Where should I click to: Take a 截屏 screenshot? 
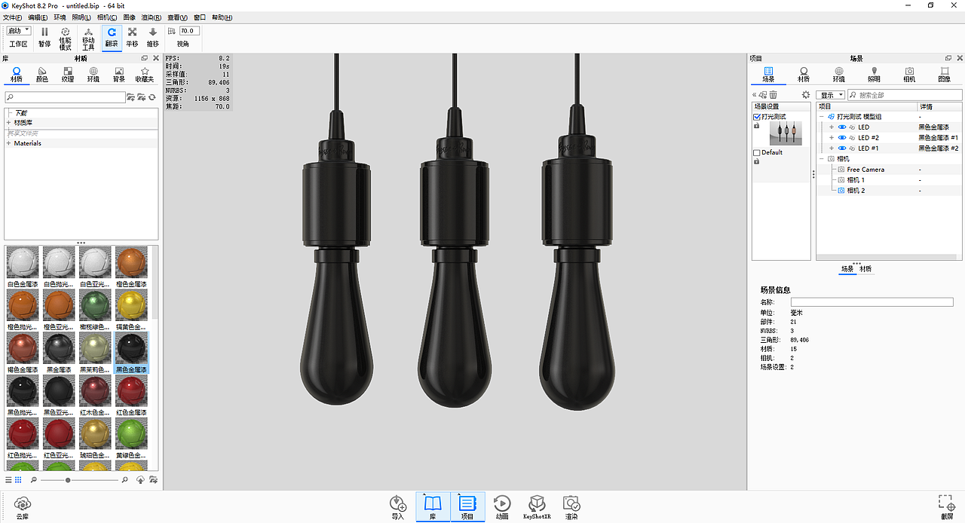[x=947, y=506]
